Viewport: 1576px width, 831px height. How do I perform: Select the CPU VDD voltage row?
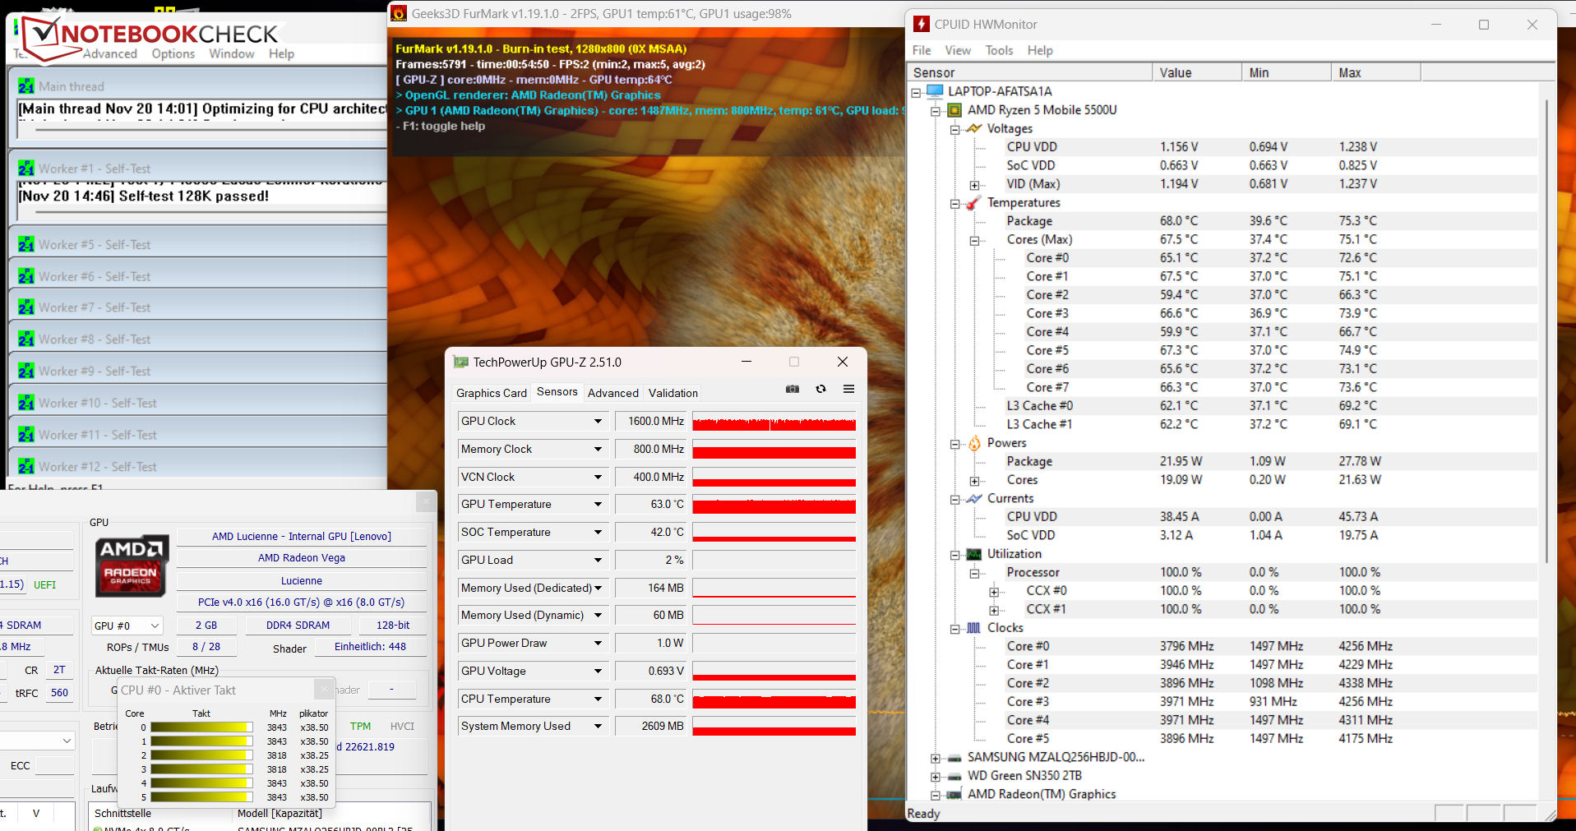(x=1221, y=146)
